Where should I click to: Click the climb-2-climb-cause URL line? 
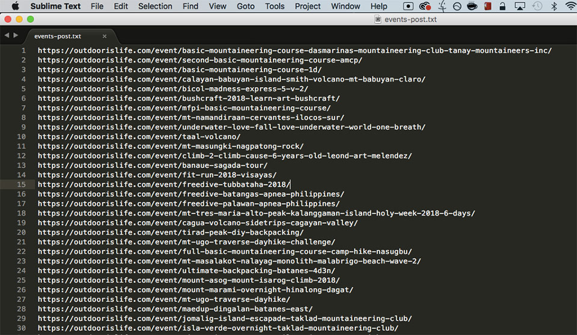[x=225, y=155]
